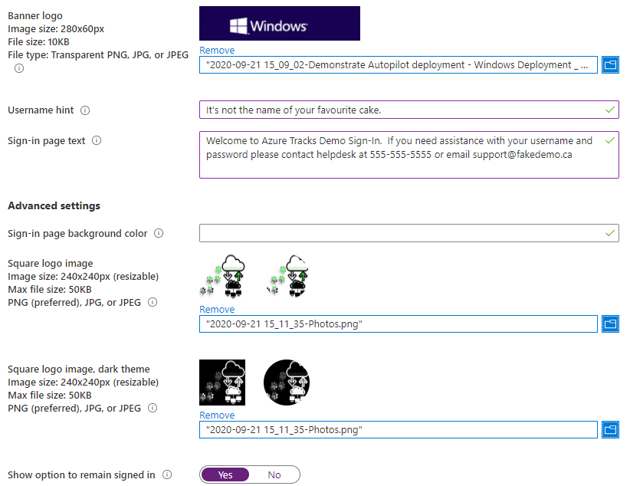The image size is (630, 486).
Task: Click into the Sign-in page text box
Action: click(409, 155)
